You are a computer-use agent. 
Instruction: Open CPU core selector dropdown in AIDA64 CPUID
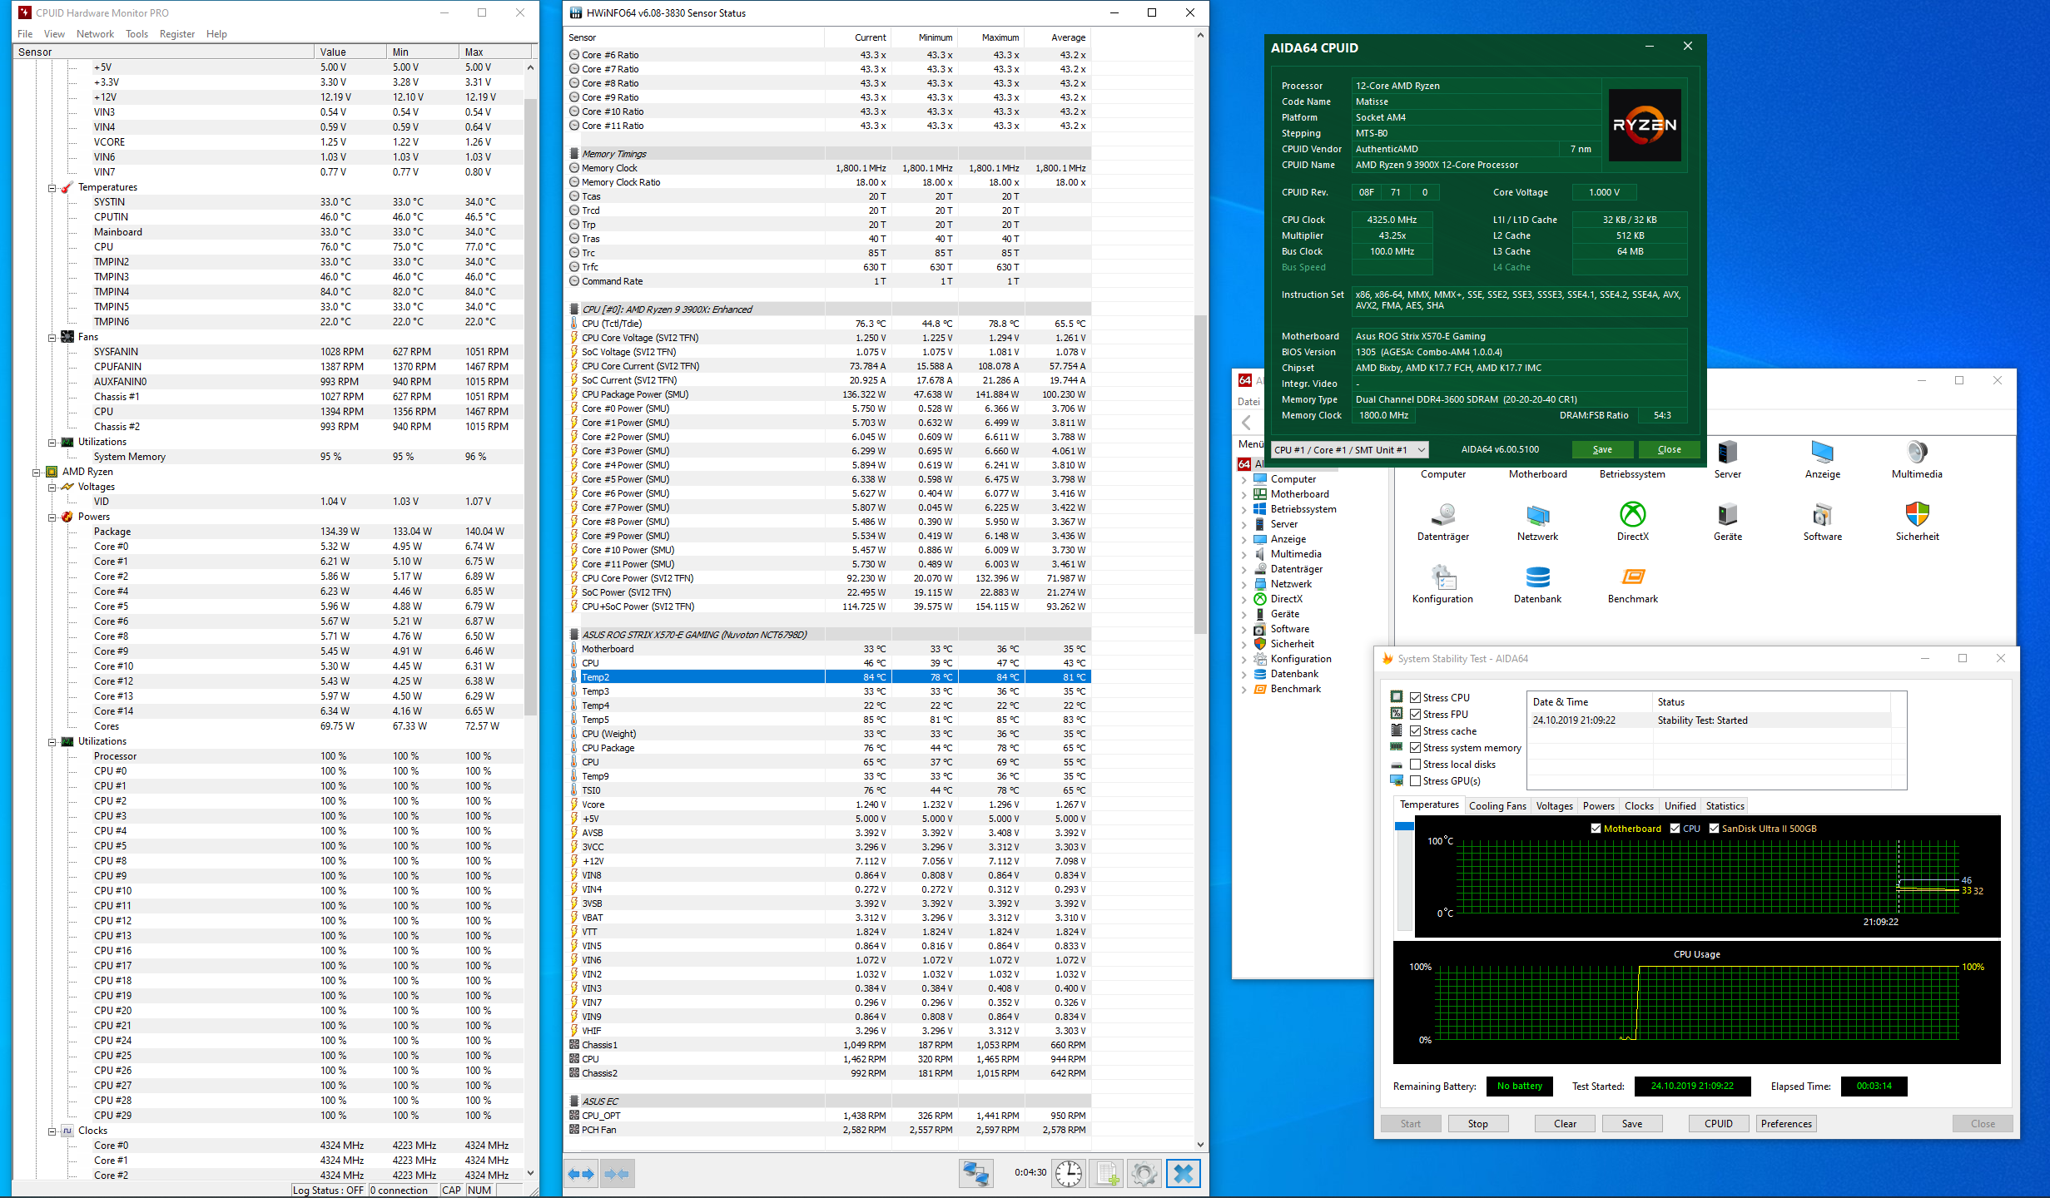1350,450
